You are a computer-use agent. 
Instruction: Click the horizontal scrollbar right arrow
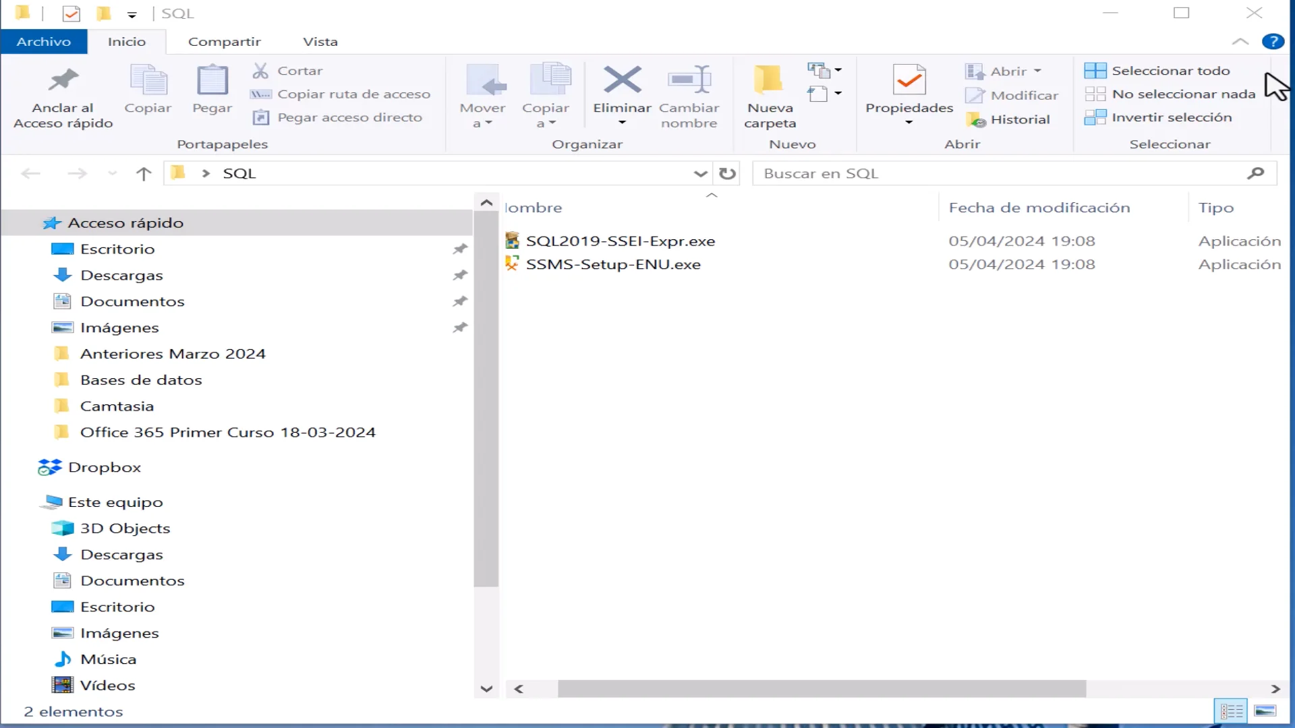(x=1277, y=689)
